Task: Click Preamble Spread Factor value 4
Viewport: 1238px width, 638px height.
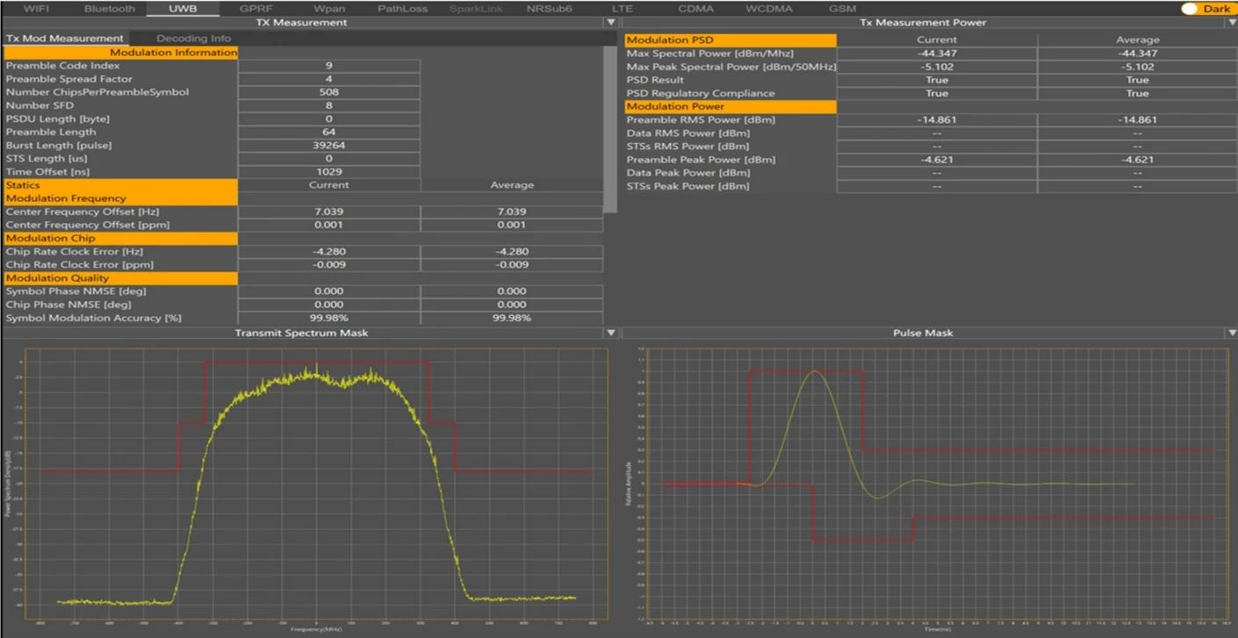Action: point(329,79)
